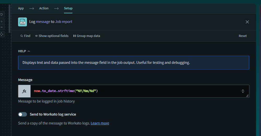Open Find fields search
Image resolution: width=261 pixels, height=136 pixels.
click(25, 36)
